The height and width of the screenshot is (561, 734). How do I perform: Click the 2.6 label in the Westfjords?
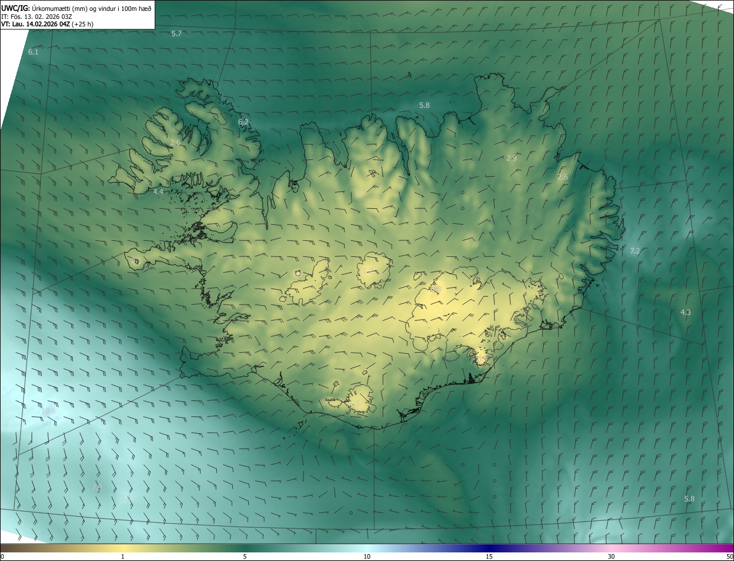(x=175, y=143)
